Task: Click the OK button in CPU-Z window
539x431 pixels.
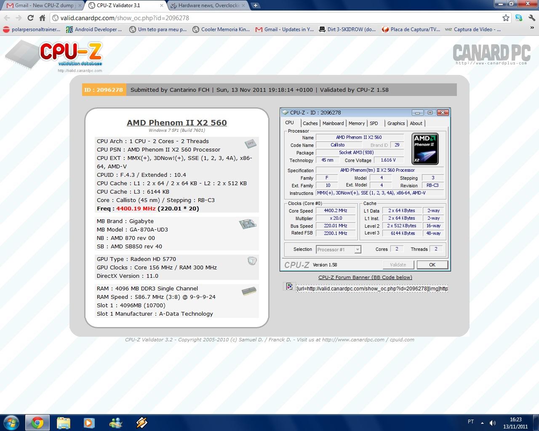Action: [x=432, y=265]
